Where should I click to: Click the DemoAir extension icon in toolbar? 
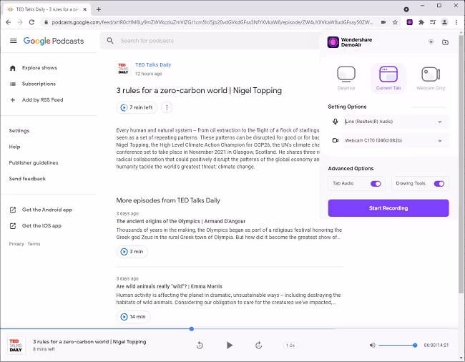(x=409, y=22)
